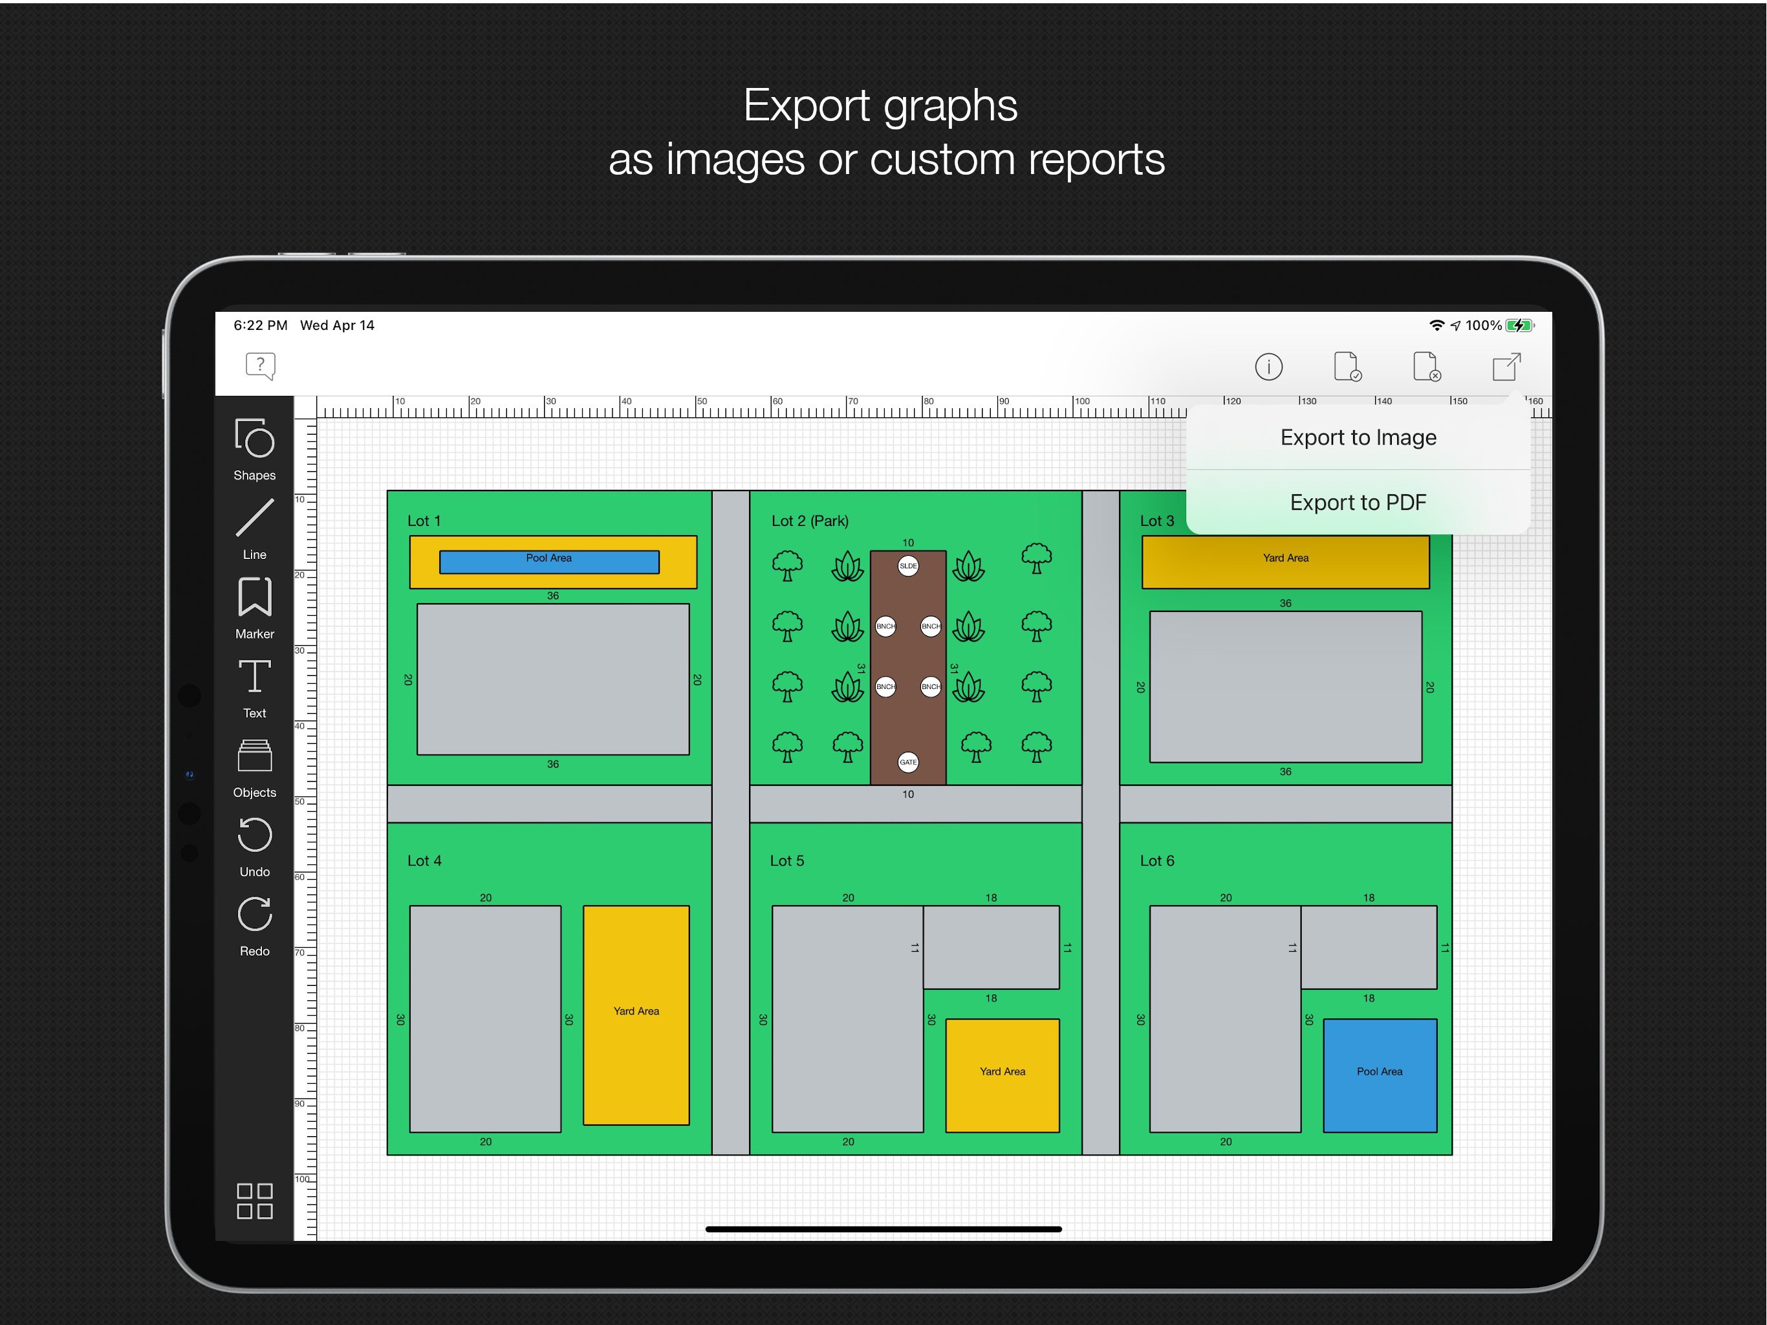
Task: Click the Undo button
Action: point(254,847)
